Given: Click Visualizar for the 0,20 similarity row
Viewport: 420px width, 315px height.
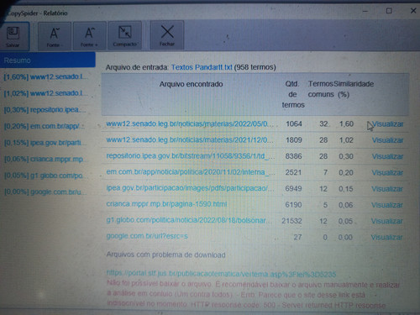Looking at the screenshot, I should [x=387, y=173].
